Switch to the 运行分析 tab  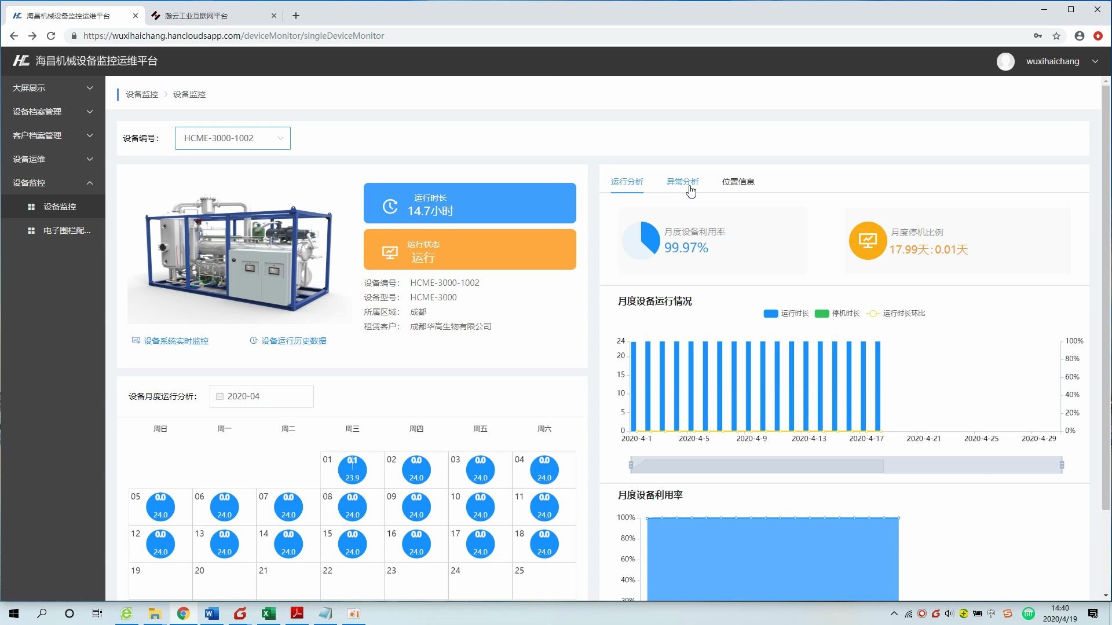[627, 182]
